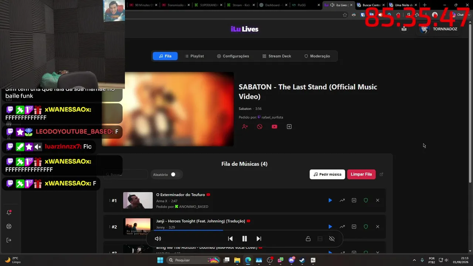Play song #1 O Exterminador do Teufuro now

point(330,200)
